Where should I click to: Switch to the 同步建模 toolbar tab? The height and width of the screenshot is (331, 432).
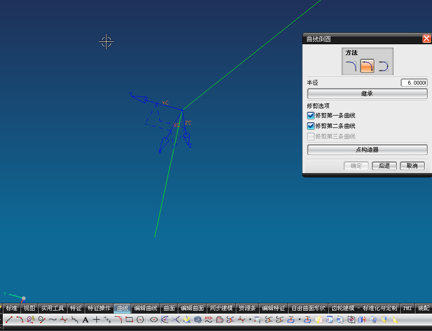(221, 308)
